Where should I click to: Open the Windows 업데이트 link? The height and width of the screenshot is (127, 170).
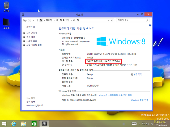click(35, 106)
